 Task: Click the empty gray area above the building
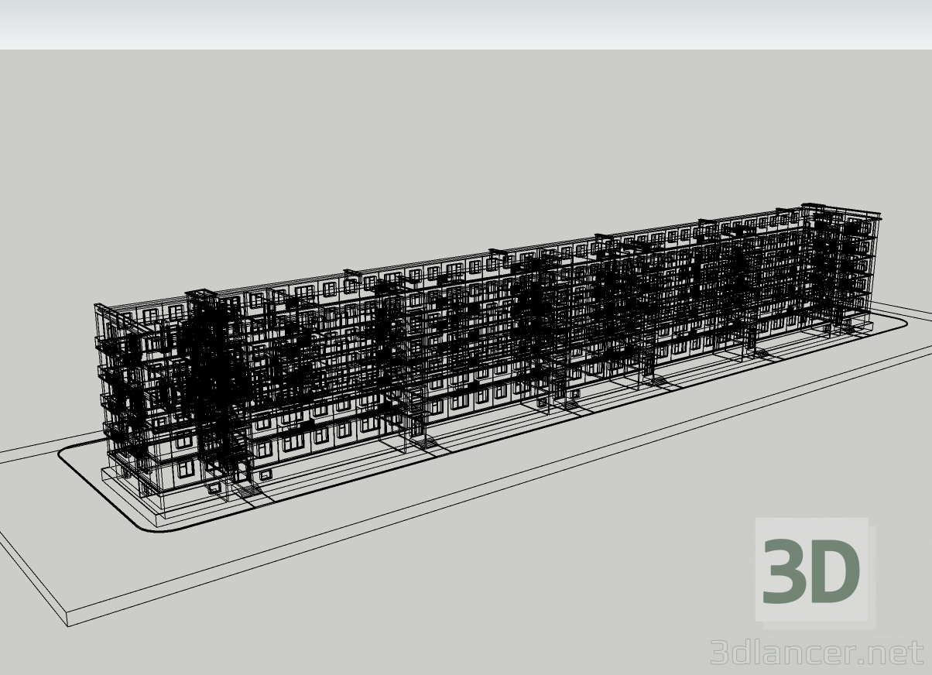pyautogui.click(x=464, y=139)
